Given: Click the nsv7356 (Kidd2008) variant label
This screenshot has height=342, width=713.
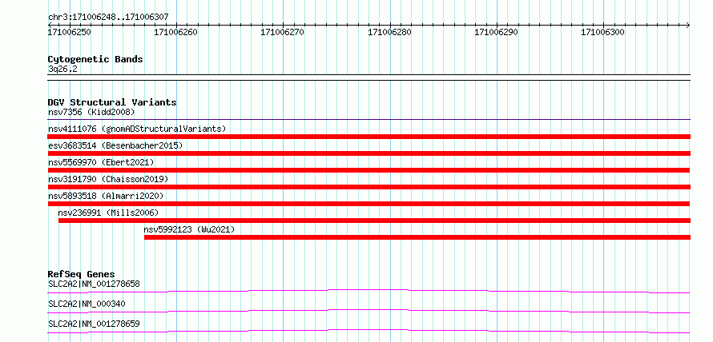Looking at the screenshot, I should pyautogui.click(x=91, y=112).
